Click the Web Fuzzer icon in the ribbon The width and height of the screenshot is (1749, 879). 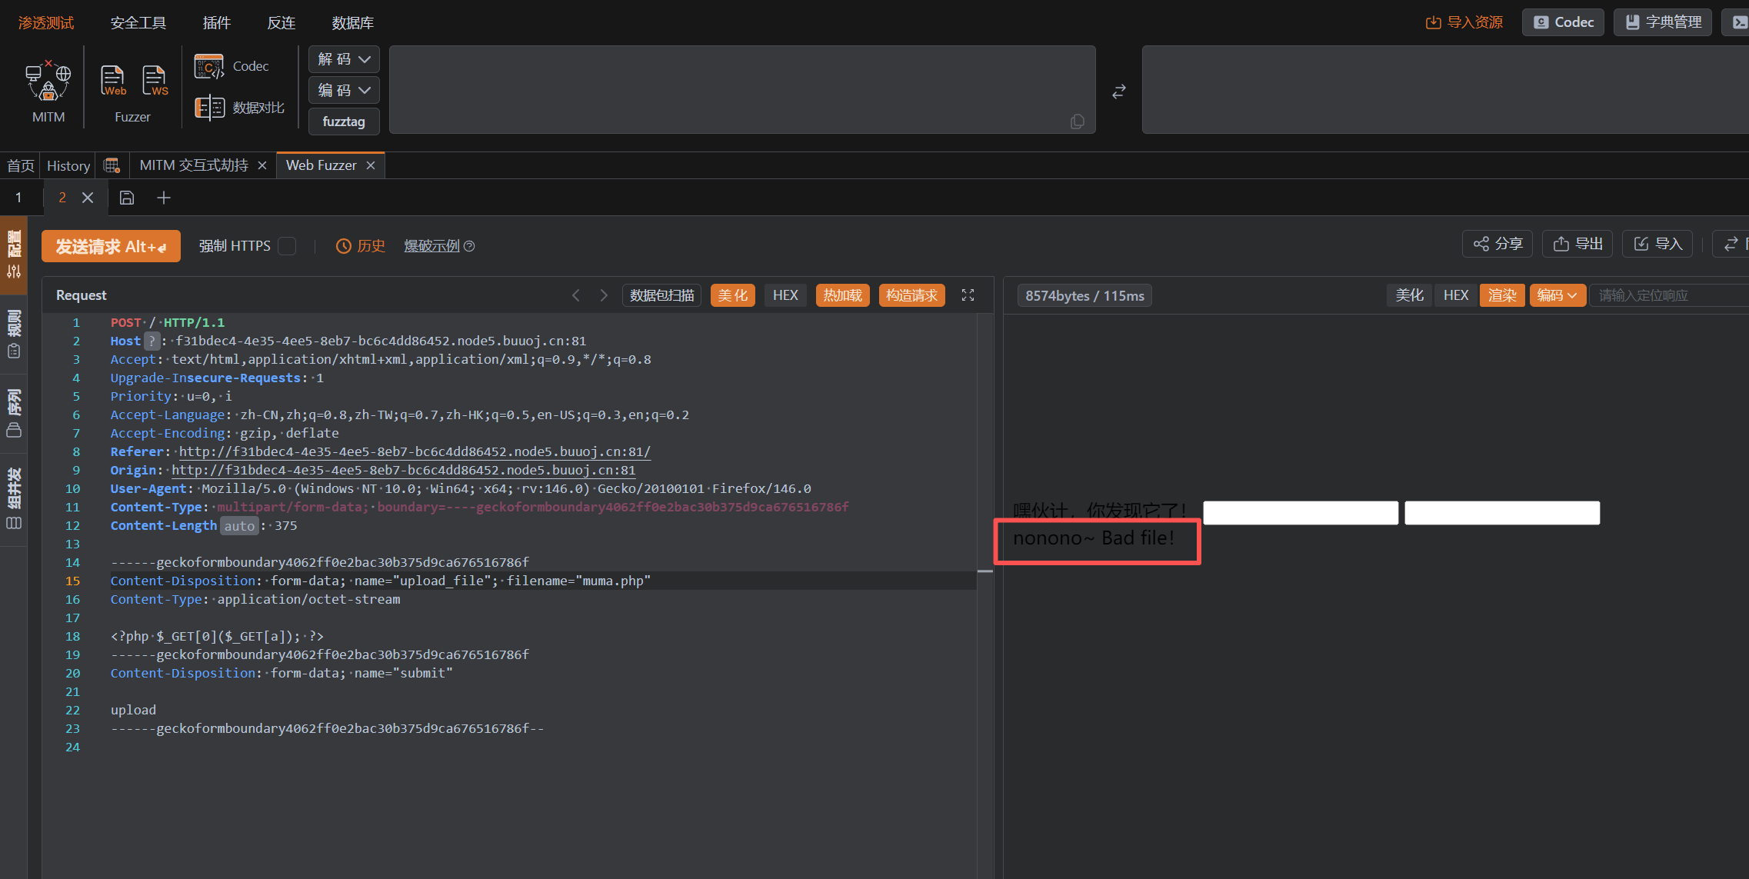pyautogui.click(x=113, y=80)
